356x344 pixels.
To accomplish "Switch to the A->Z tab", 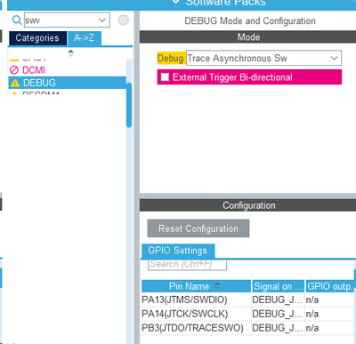I will pyautogui.click(x=85, y=38).
